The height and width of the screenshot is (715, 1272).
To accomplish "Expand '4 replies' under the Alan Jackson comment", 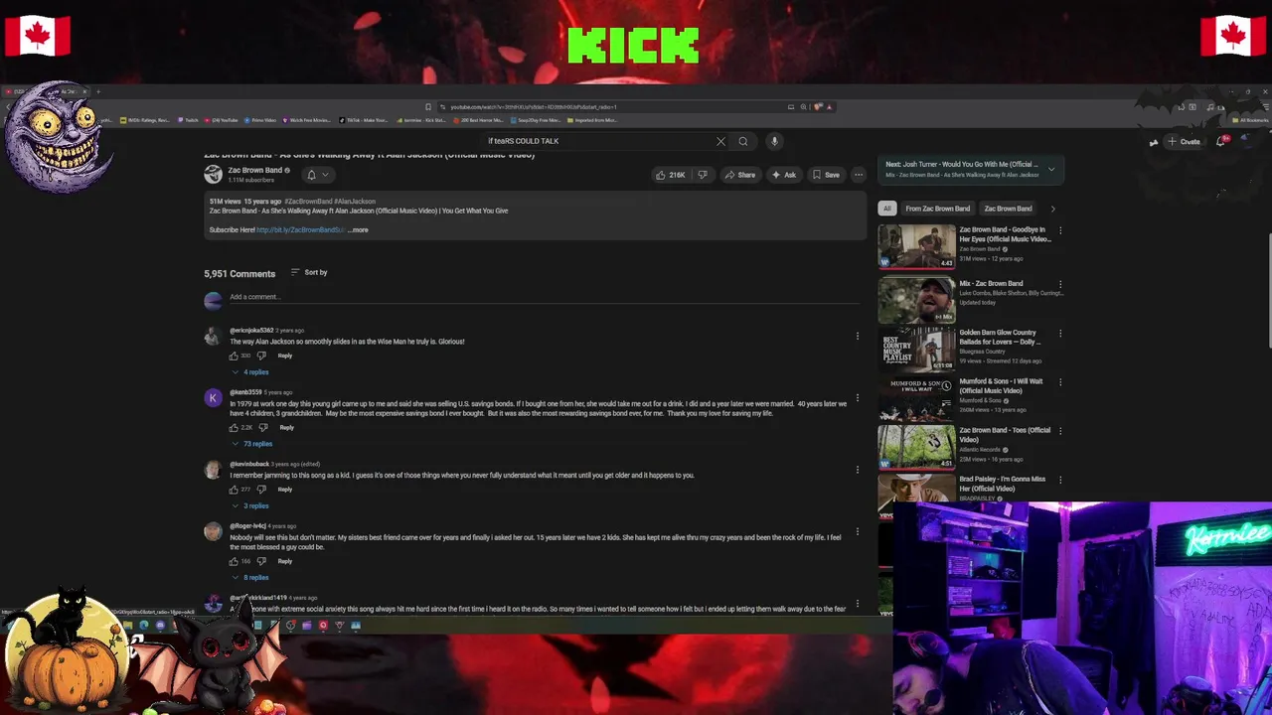I will tap(250, 372).
